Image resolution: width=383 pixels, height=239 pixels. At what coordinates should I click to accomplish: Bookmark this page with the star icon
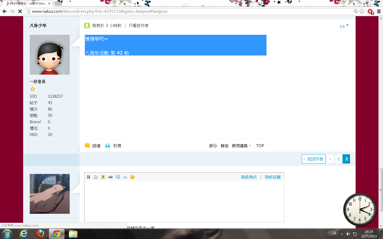point(362,11)
